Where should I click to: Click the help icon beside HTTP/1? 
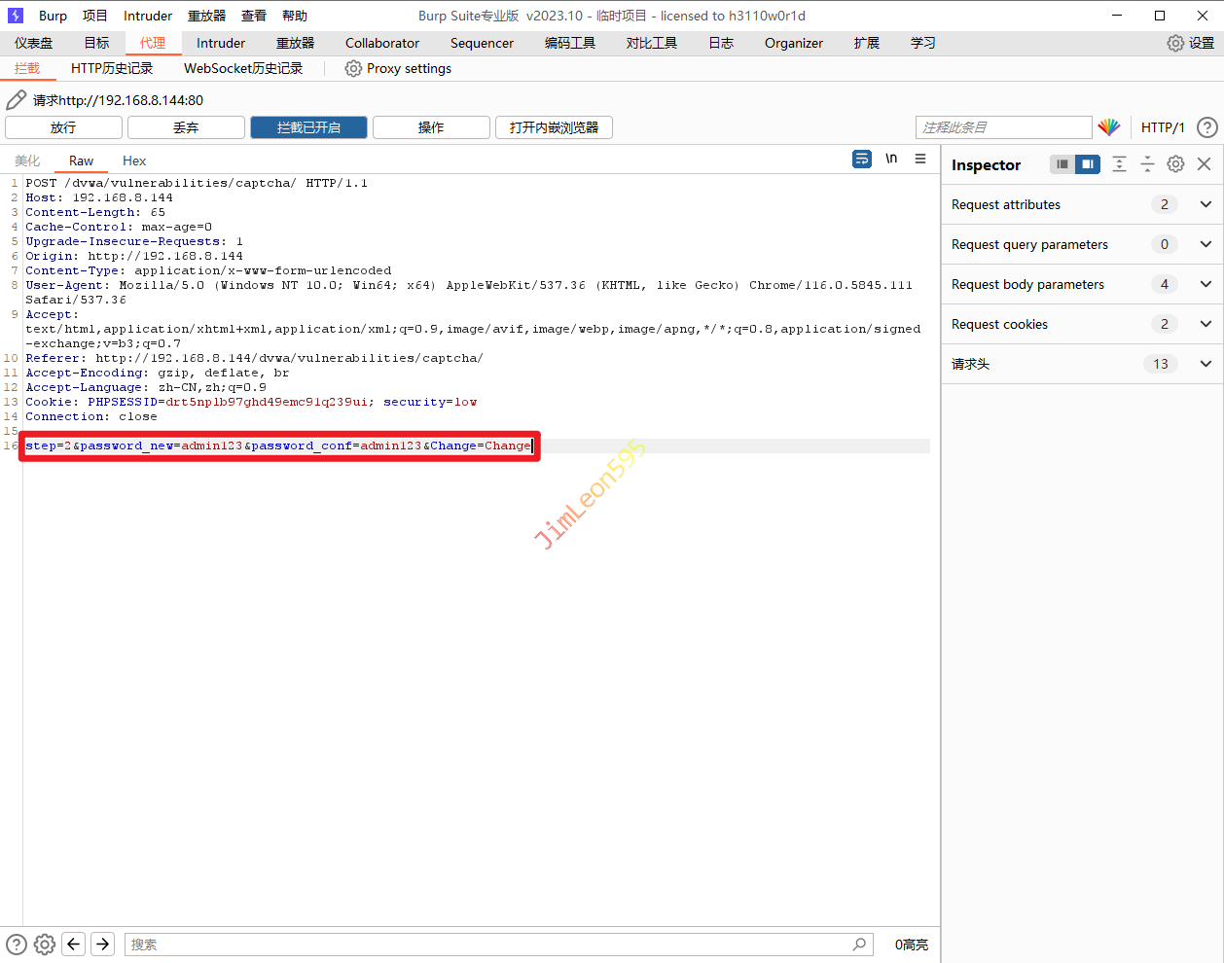pyautogui.click(x=1206, y=127)
